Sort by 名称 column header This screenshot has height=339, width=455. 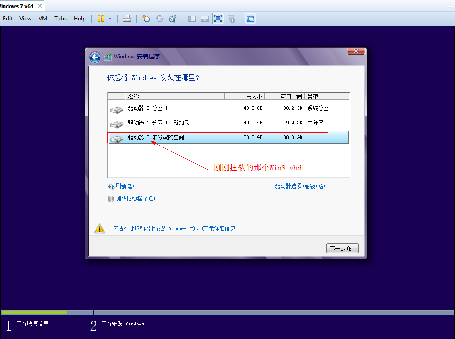[x=175, y=96]
